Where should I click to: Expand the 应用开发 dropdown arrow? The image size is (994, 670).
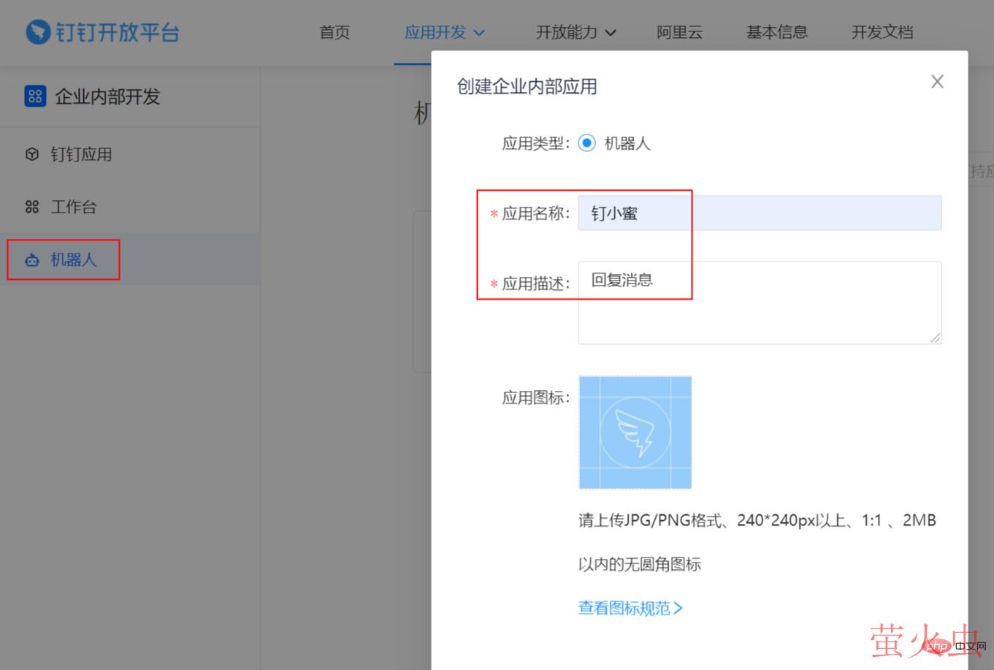point(479,33)
